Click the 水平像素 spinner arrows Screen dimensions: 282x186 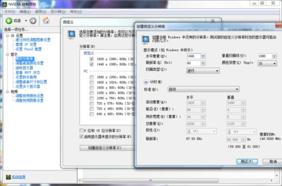click(x=203, y=56)
